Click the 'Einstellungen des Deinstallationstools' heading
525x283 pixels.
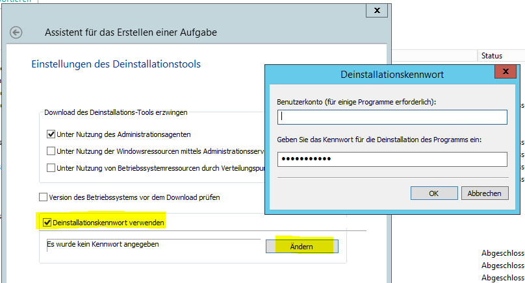(116, 64)
